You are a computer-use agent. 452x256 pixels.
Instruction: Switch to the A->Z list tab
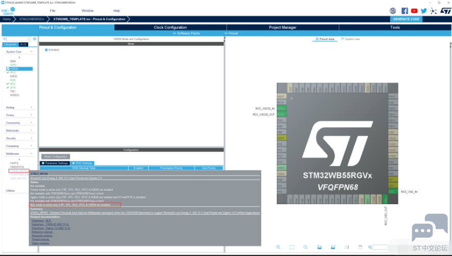tap(23, 45)
